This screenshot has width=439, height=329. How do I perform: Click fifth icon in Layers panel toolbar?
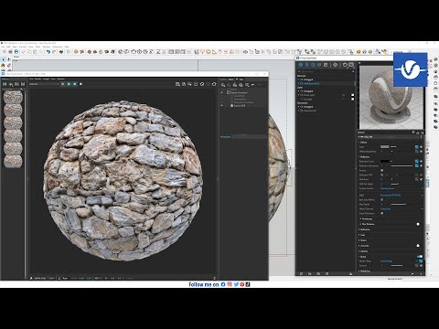click(247, 85)
